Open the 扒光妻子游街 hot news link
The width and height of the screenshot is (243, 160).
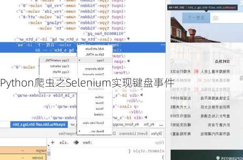(219, 125)
